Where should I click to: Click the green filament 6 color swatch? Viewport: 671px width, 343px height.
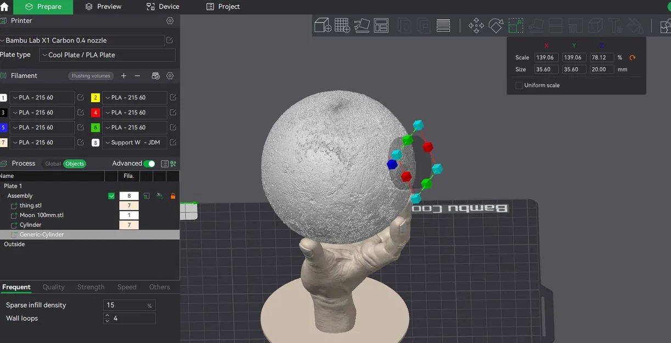[x=95, y=127]
